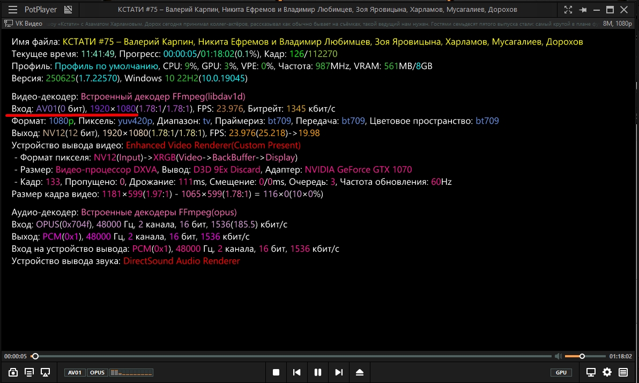
Task: Mute the audio with the speaker icon
Action: [558, 356]
